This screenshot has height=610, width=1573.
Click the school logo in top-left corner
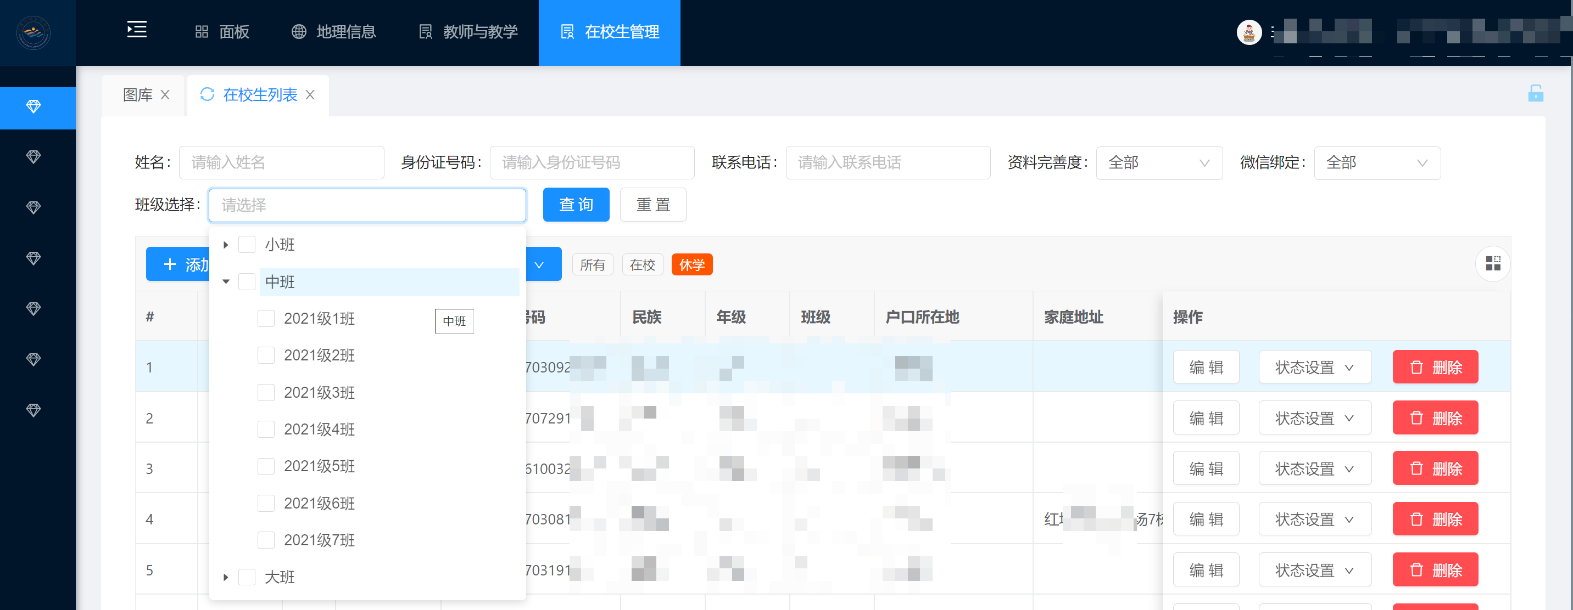(34, 32)
